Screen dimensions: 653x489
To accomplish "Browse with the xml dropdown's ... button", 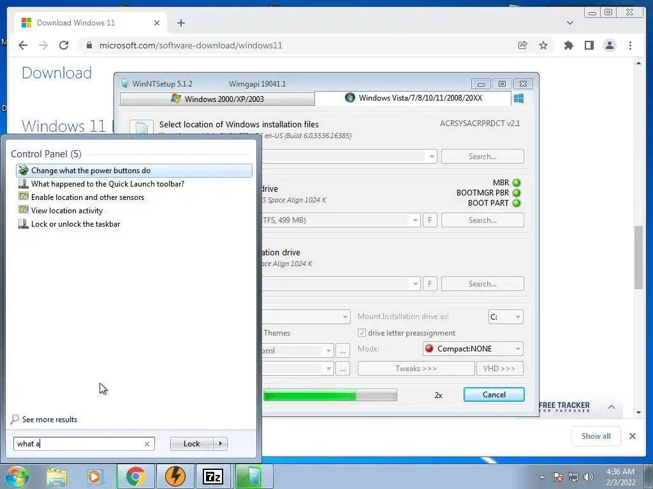I will [342, 351].
